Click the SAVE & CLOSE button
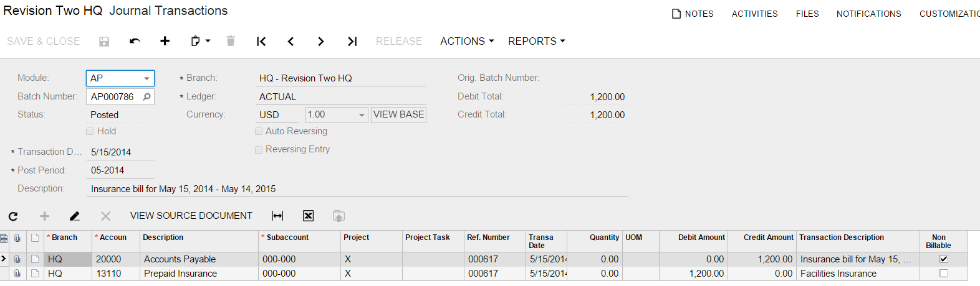The image size is (980, 286). [44, 41]
